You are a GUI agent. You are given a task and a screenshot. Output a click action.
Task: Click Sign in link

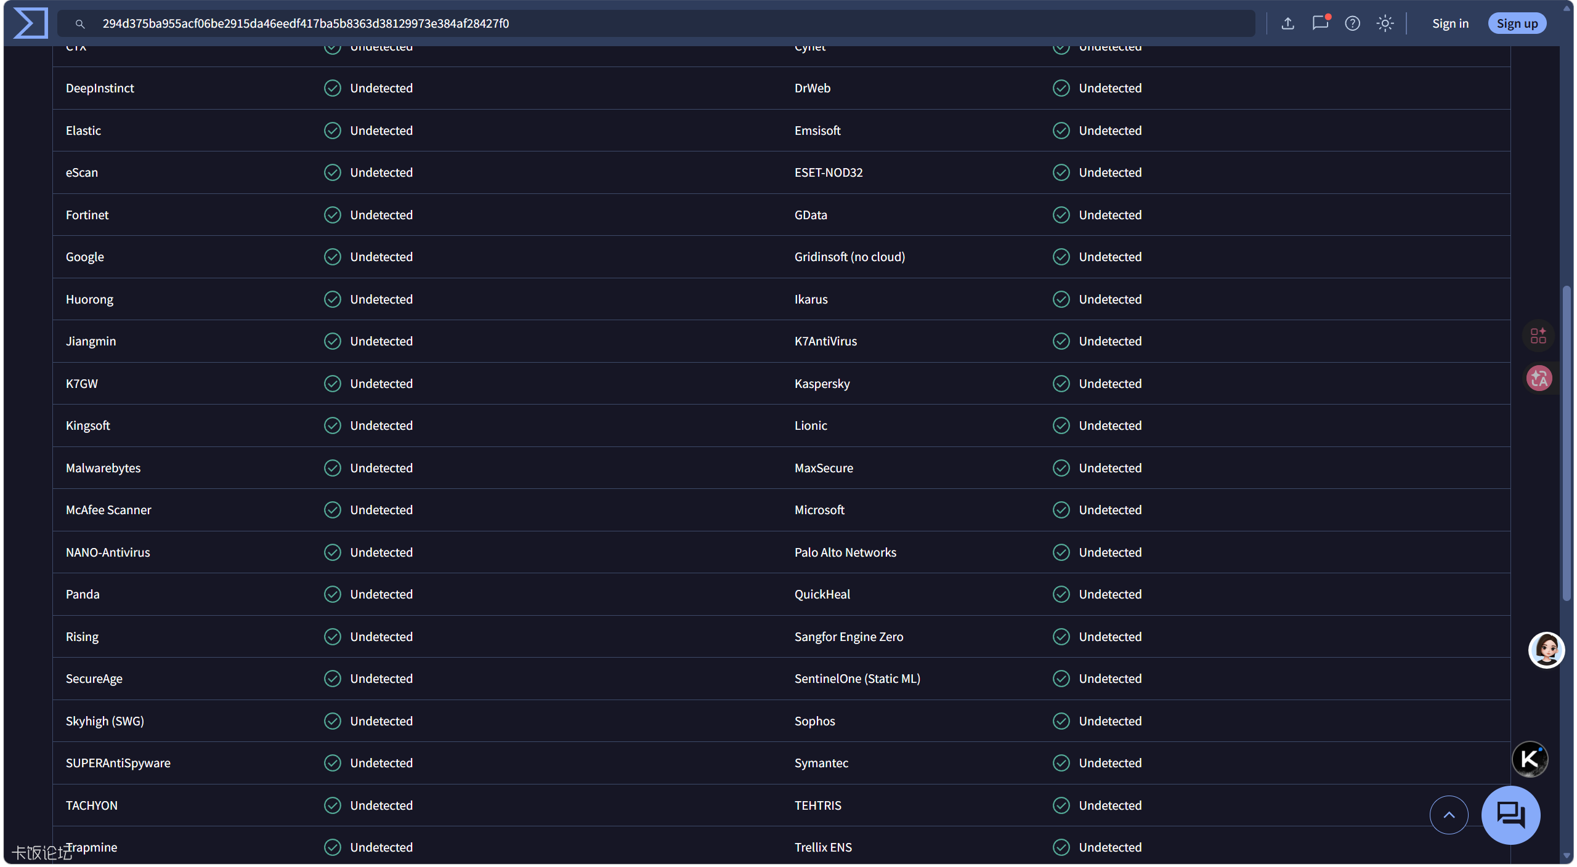(1450, 23)
